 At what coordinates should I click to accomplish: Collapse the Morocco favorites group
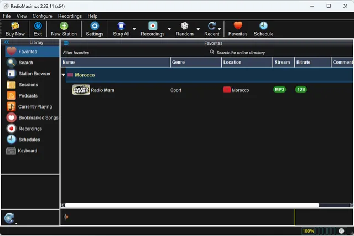(64, 75)
